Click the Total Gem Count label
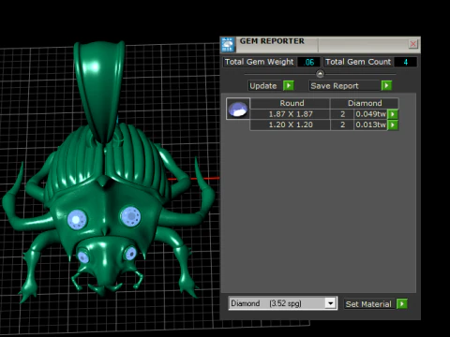The image size is (450, 337). [358, 62]
